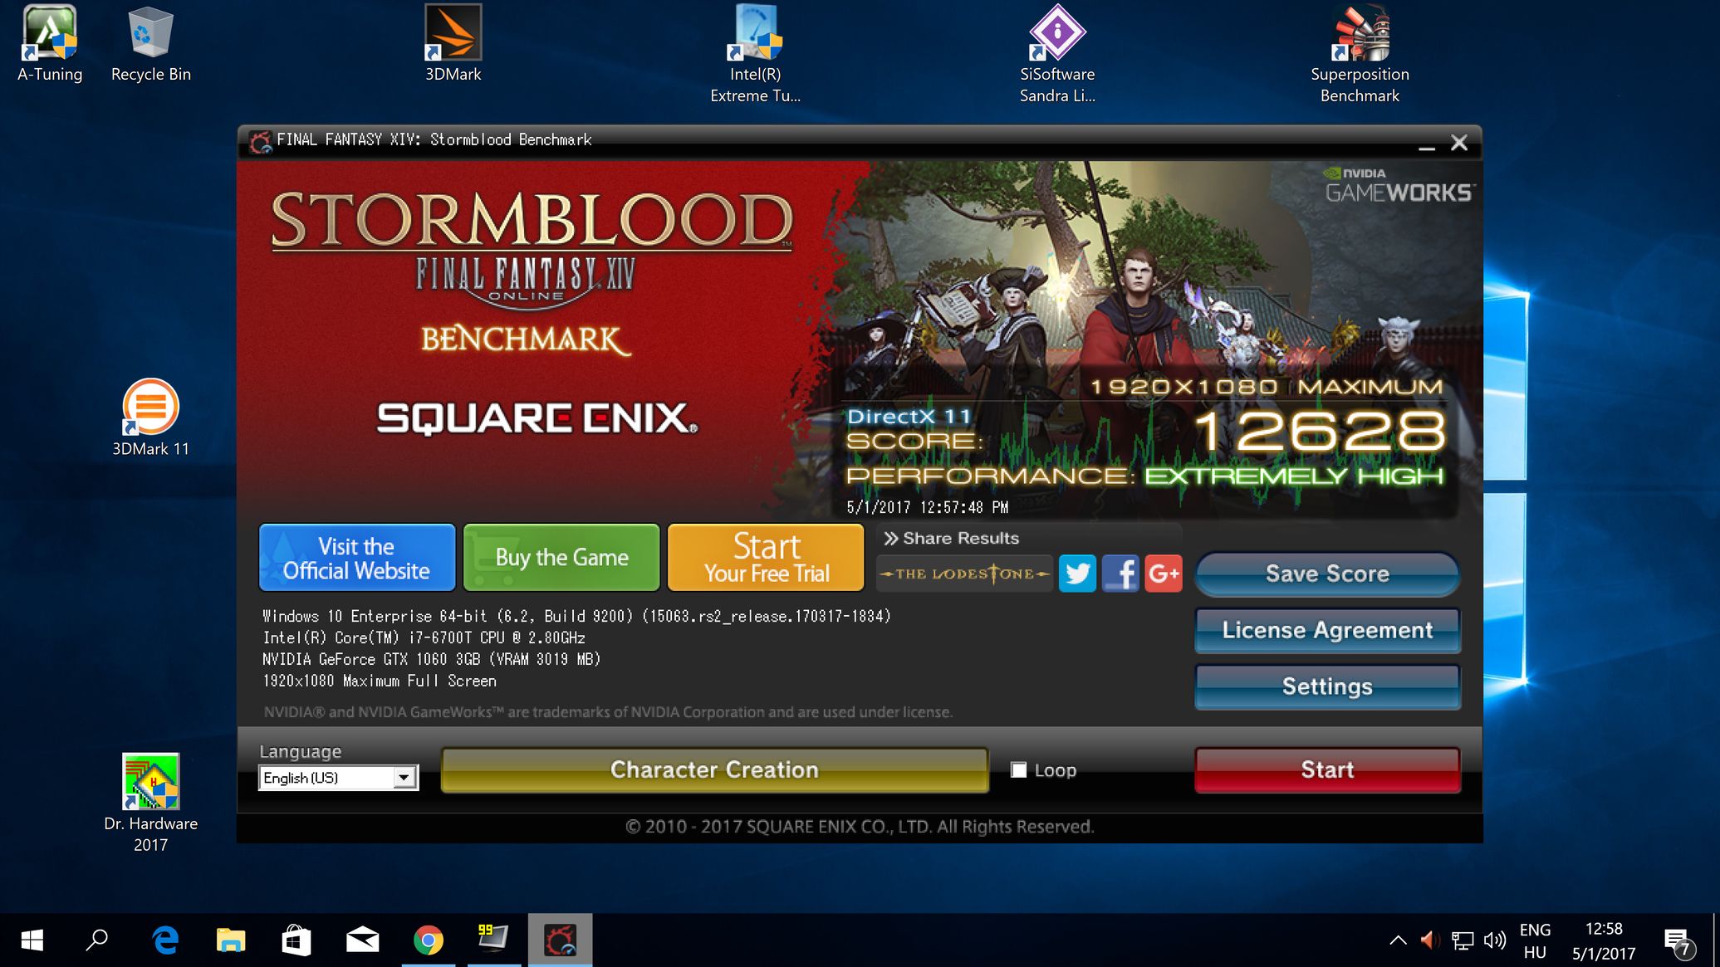Save the benchmark score
This screenshot has height=967, width=1720.
point(1327,574)
